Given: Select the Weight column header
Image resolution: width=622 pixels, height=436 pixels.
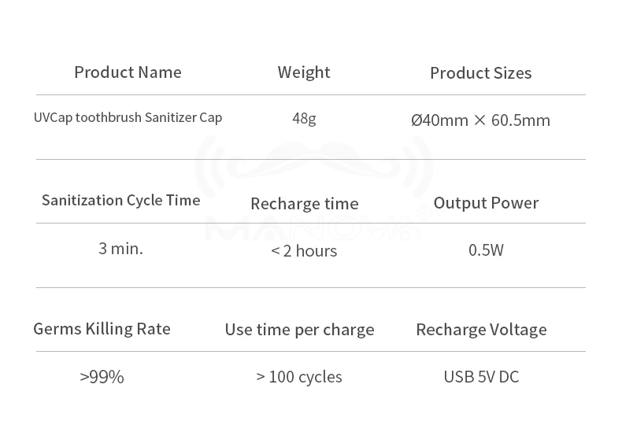Looking at the screenshot, I should [304, 72].
